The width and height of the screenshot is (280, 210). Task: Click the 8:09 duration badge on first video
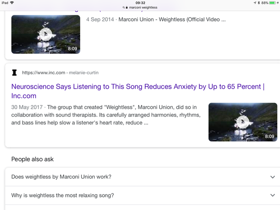tap(72, 49)
